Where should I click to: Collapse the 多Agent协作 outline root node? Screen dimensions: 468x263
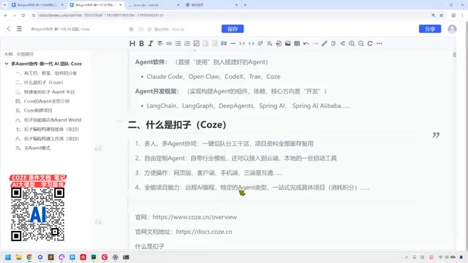7,64
